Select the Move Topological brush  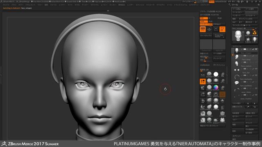209,107
